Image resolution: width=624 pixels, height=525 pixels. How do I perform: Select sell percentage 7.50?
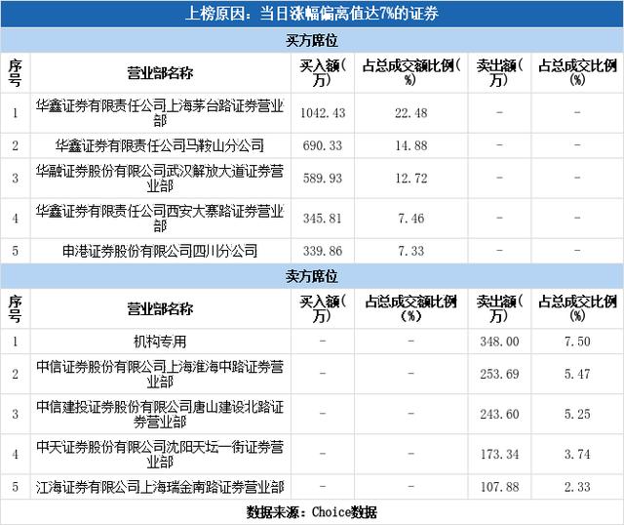point(577,342)
